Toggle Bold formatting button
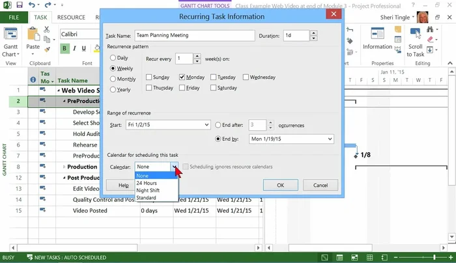Image resolution: width=456 pixels, height=263 pixels. pyautogui.click(x=64, y=49)
